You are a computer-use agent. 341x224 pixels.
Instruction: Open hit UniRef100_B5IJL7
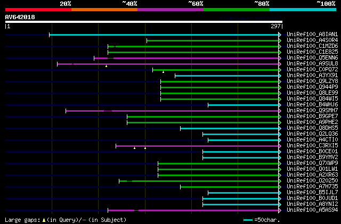(312, 193)
